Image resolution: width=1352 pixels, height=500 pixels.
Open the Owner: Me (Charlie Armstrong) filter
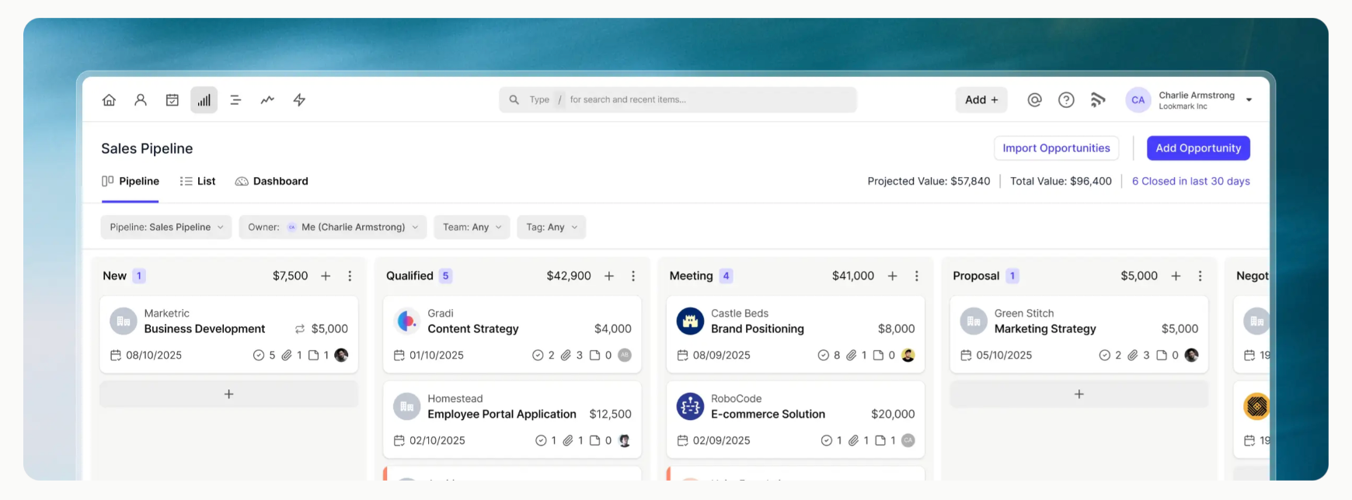coord(333,227)
